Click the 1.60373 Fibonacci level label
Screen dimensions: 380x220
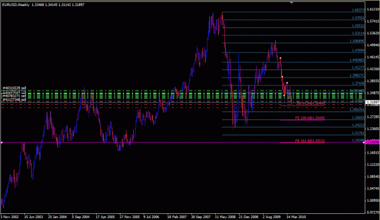coord(358,10)
